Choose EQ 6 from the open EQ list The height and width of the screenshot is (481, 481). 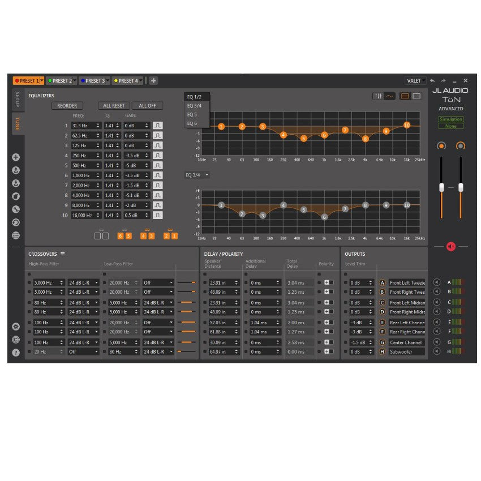click(x=196, y=123)
